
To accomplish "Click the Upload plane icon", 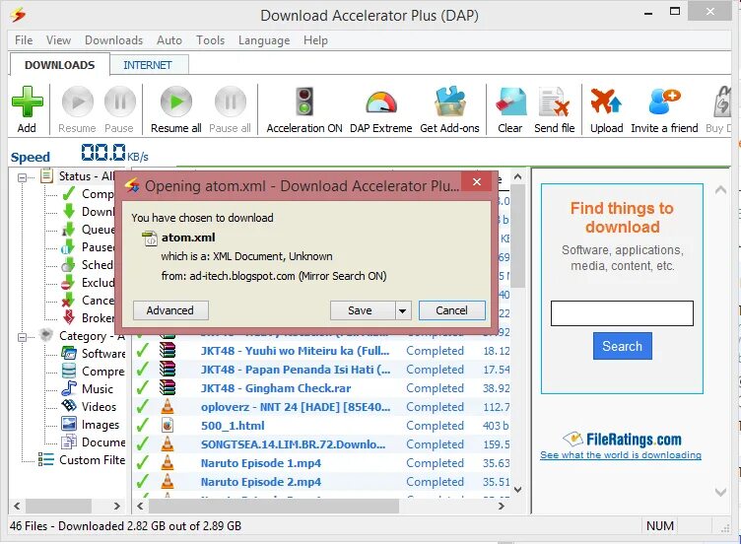I will 606,102.
